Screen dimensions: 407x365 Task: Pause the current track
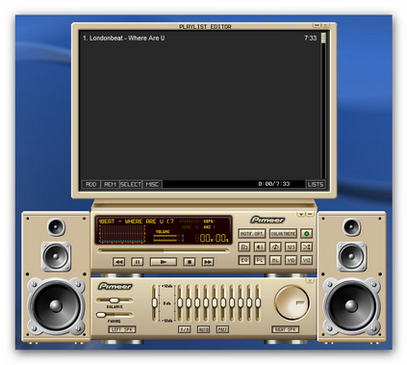138,262
